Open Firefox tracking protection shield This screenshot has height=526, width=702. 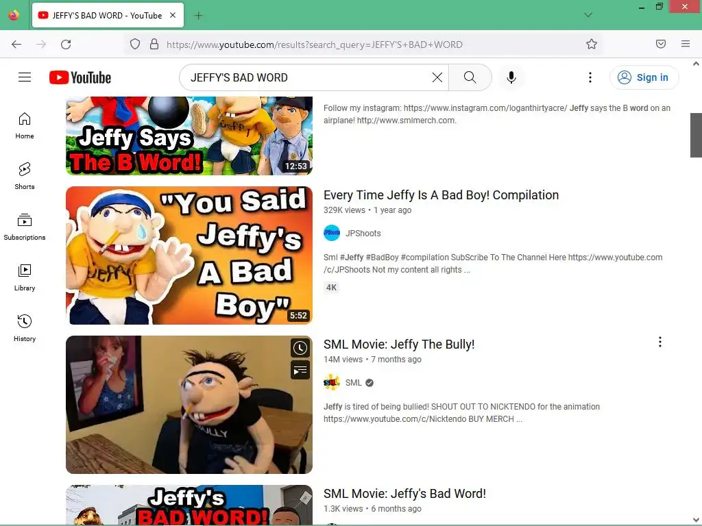pos(135,45)
